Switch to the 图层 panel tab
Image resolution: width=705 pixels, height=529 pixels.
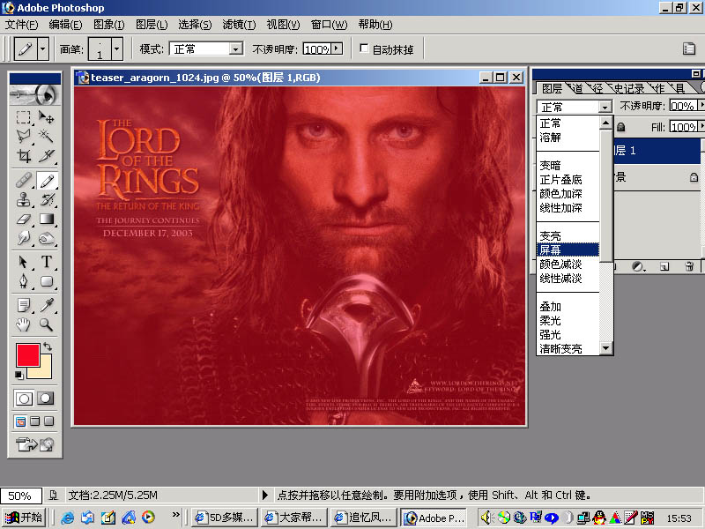(552, 88)
